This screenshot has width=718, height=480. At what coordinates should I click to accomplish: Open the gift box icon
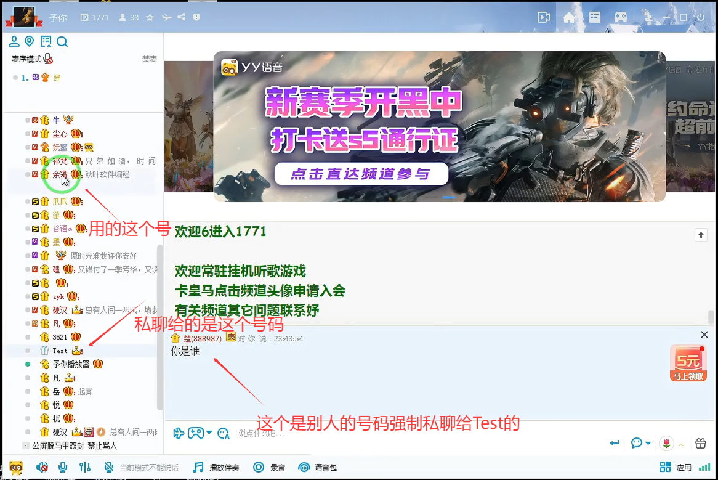[700, 443]
